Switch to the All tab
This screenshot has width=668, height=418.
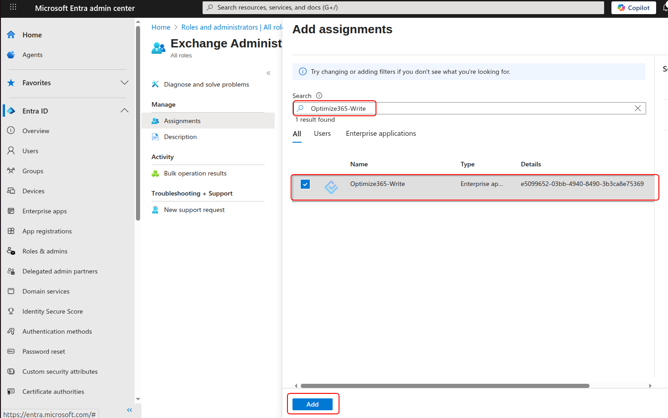tap(297, 134)
